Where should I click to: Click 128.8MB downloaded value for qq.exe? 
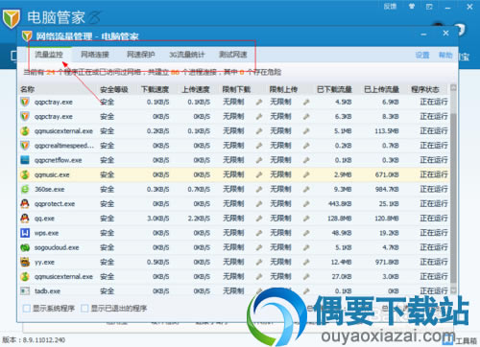click(340, 219)
